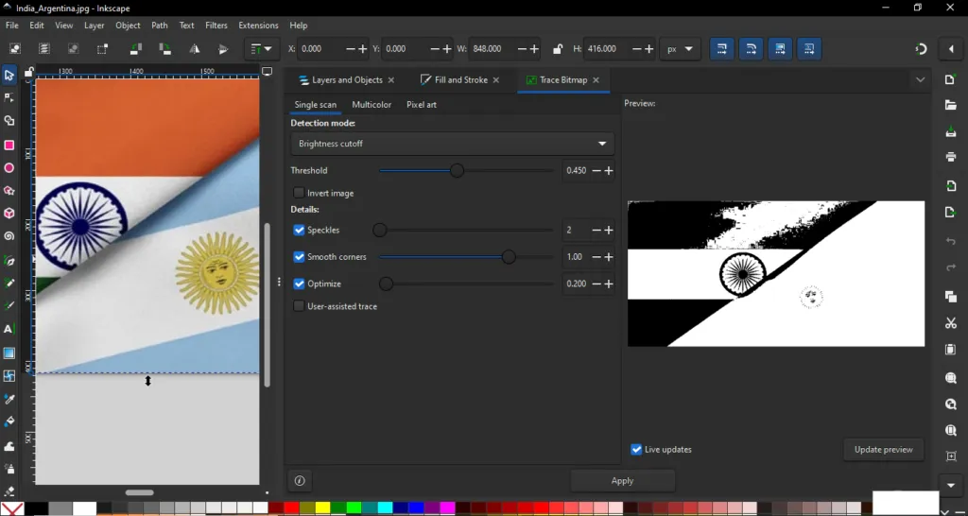This screenshot has height=516, width=968.
Task: Click the Print document icon
Action: 951,157
